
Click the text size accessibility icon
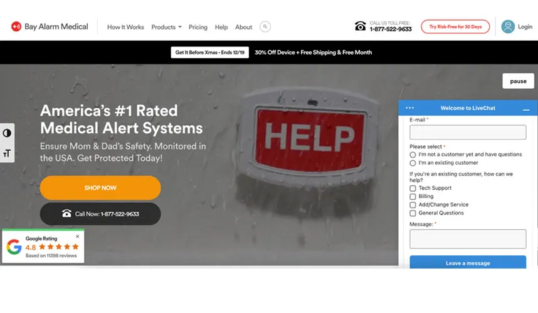pos(7,153)
